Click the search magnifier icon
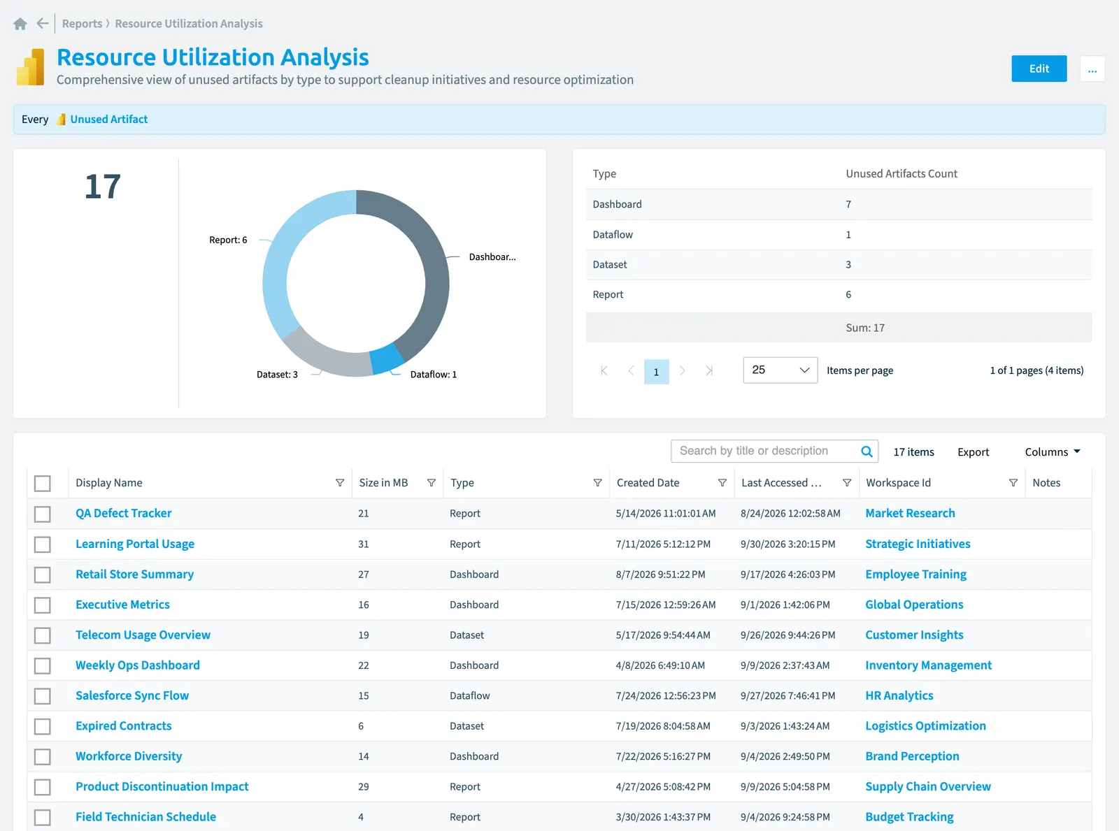Viewport: 1119px width, 831px height. pyautogui.click(x=867, y=451)
